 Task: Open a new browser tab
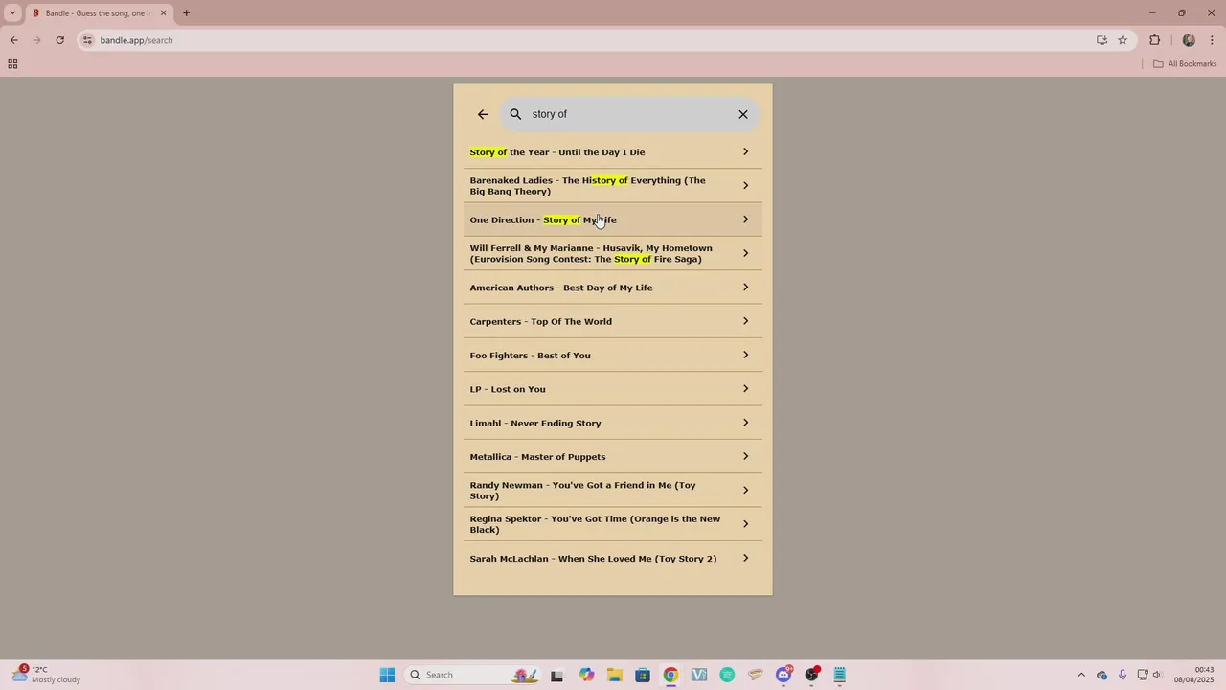[x=186, y=13]
